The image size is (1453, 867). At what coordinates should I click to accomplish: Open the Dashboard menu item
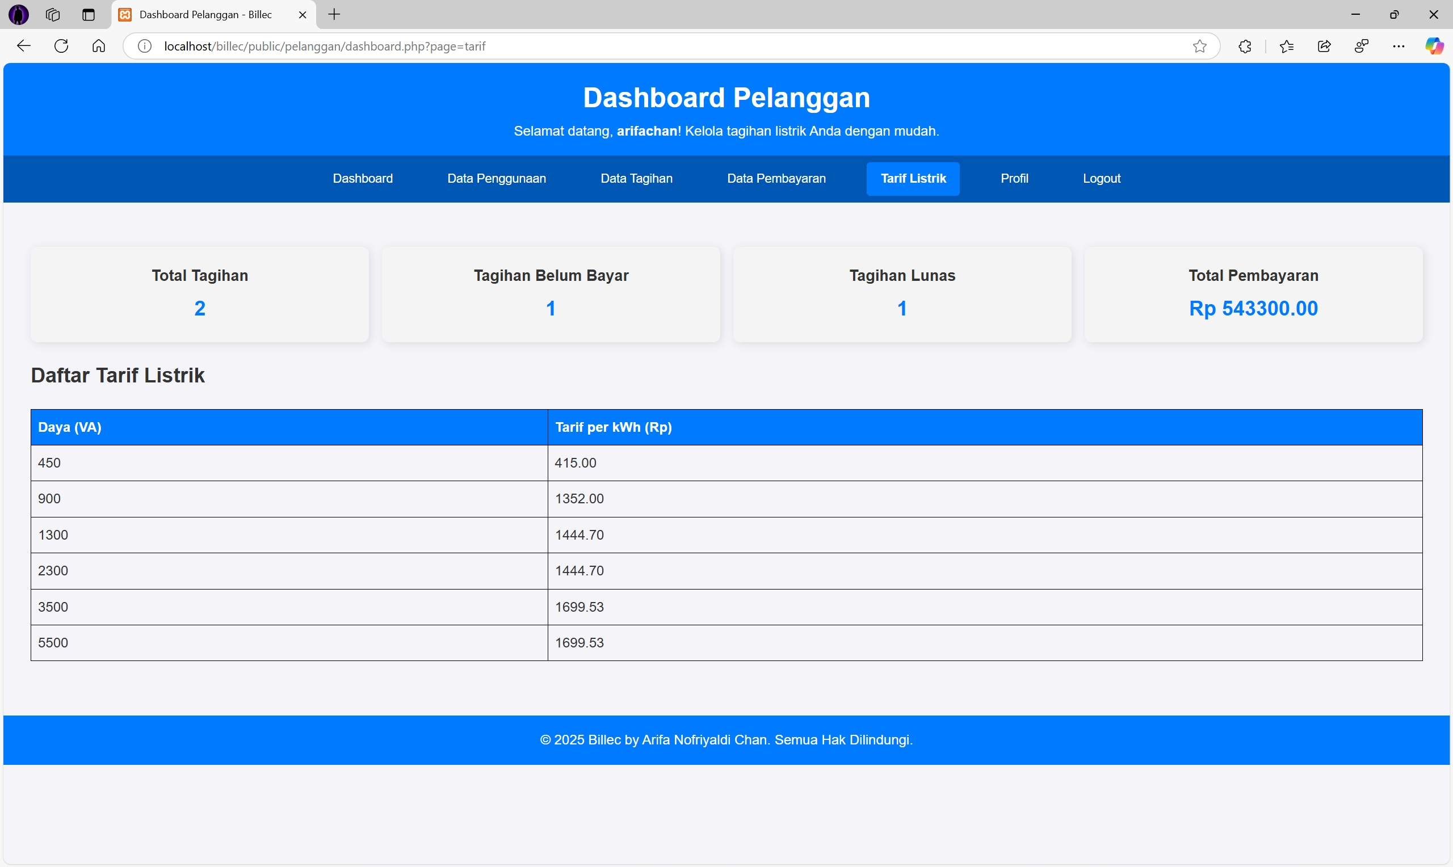tap(363, 179)
